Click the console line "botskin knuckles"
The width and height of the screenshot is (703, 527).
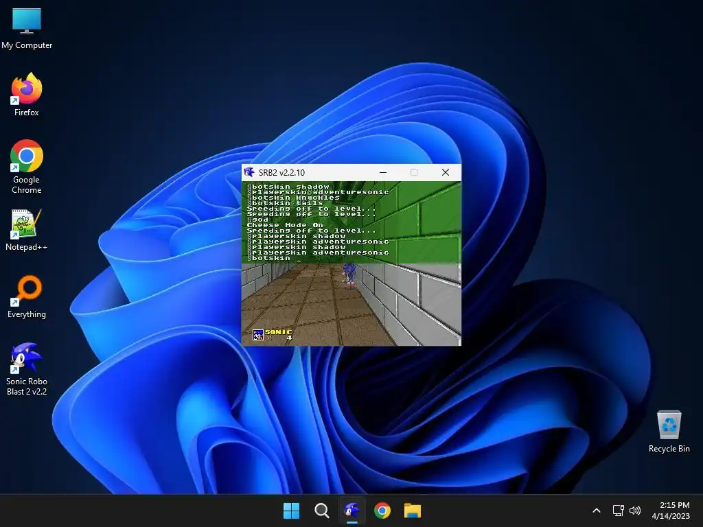coord(295,198)
